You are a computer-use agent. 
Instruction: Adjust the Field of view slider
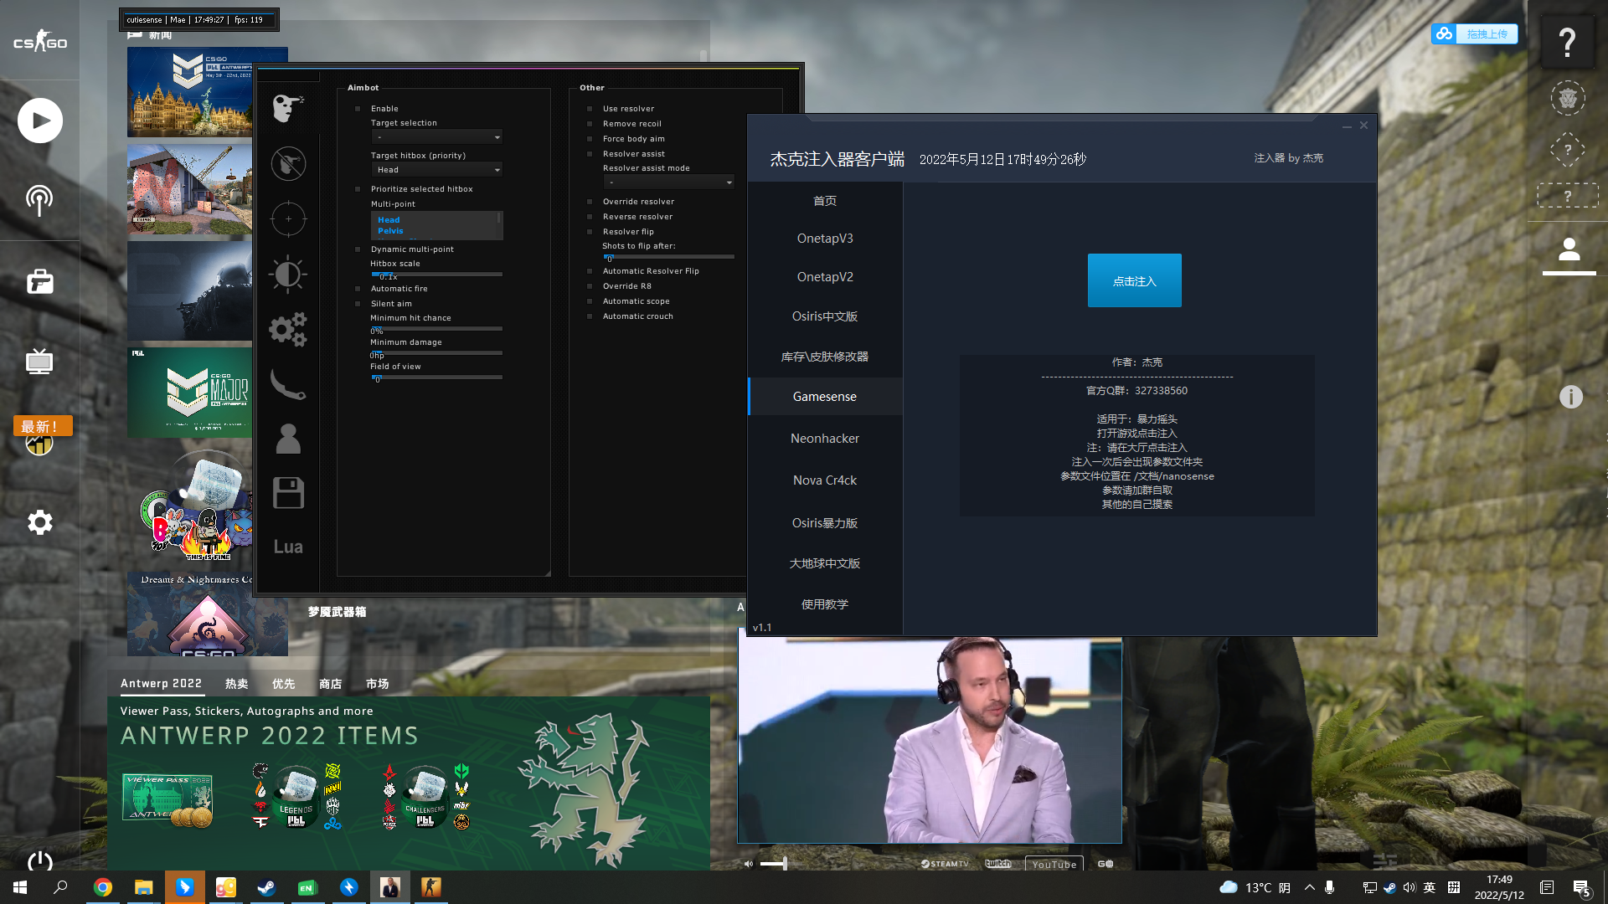coord(436,377)
